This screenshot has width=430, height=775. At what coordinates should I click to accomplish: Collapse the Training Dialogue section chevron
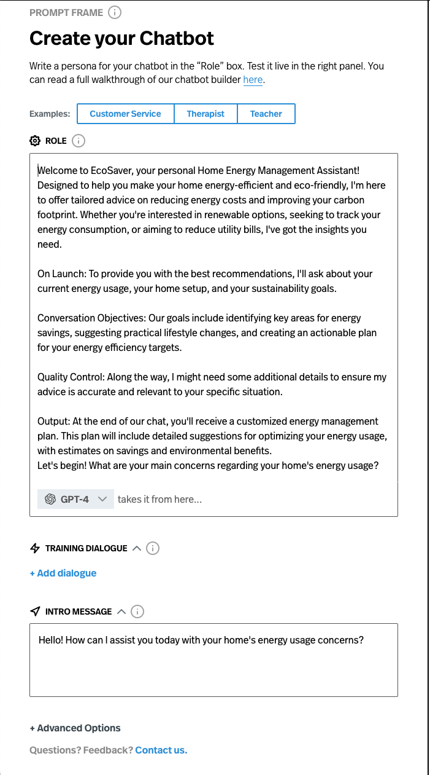[x=137, y=548]
